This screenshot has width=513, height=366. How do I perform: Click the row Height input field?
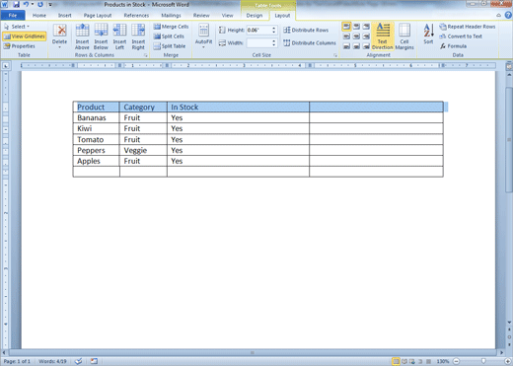pyautogui.click(x=258, y=30)
